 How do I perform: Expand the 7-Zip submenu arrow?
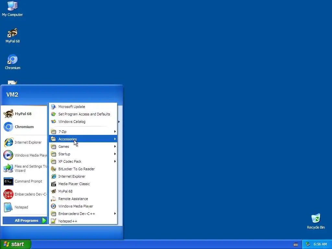115,132
